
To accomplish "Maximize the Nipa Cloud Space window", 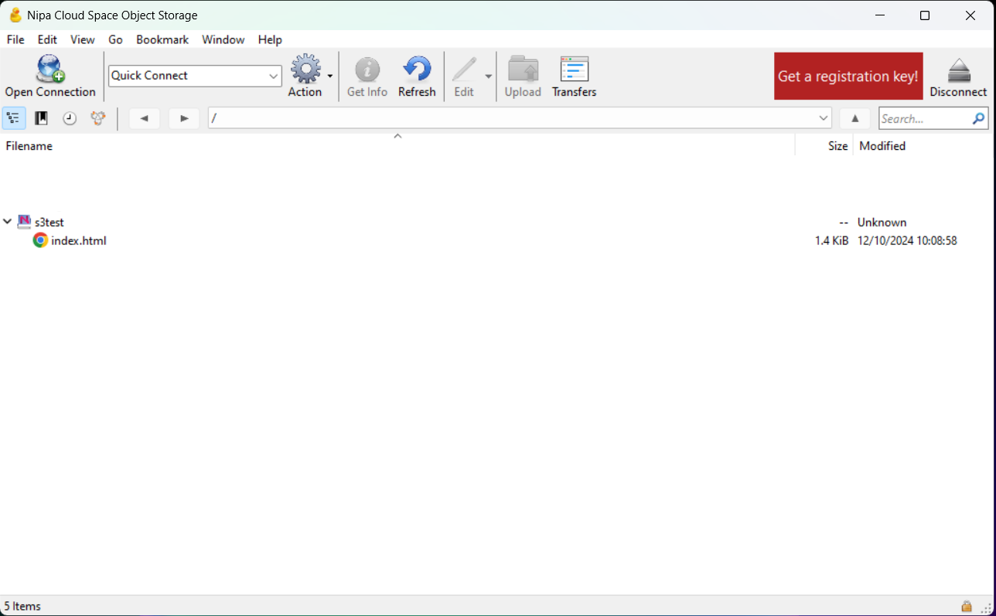I will (925, 15).
